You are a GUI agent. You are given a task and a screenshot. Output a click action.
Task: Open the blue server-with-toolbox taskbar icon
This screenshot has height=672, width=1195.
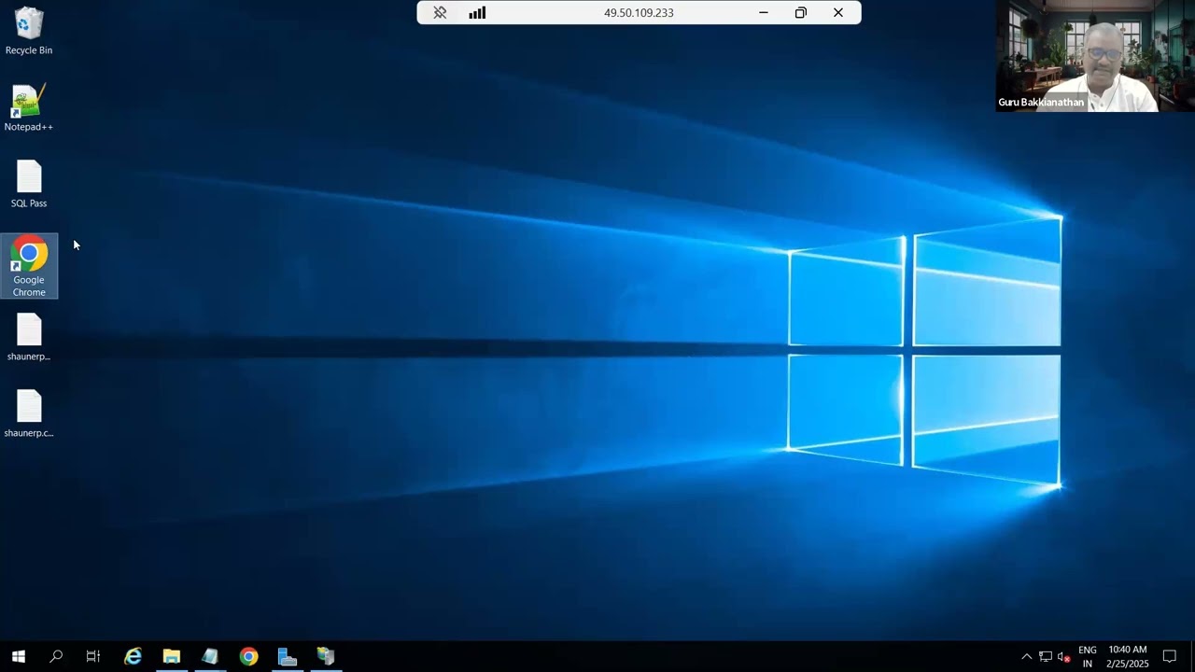coord(287,656)
